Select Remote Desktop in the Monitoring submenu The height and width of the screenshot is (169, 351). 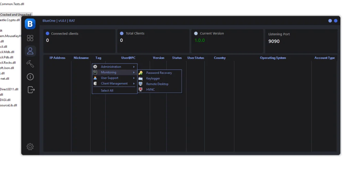coord(157,84)
